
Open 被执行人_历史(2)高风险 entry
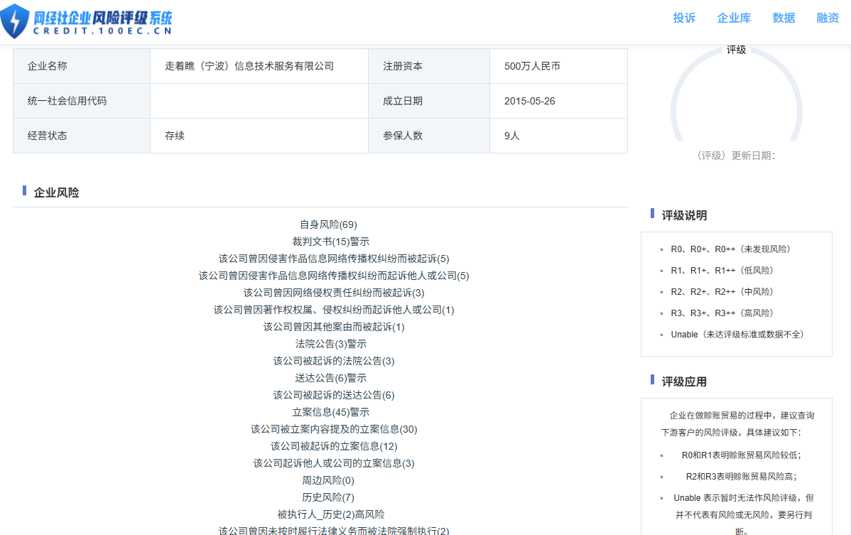tap(330, 514)
